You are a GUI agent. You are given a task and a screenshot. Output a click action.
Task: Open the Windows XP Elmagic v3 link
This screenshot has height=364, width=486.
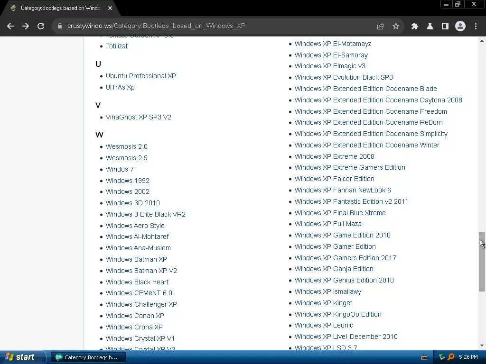330,66
